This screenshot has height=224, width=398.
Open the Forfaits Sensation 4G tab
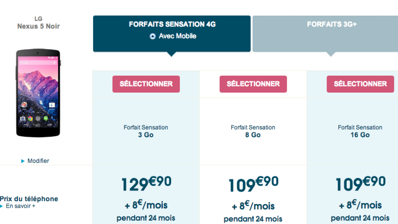[172, 24]
